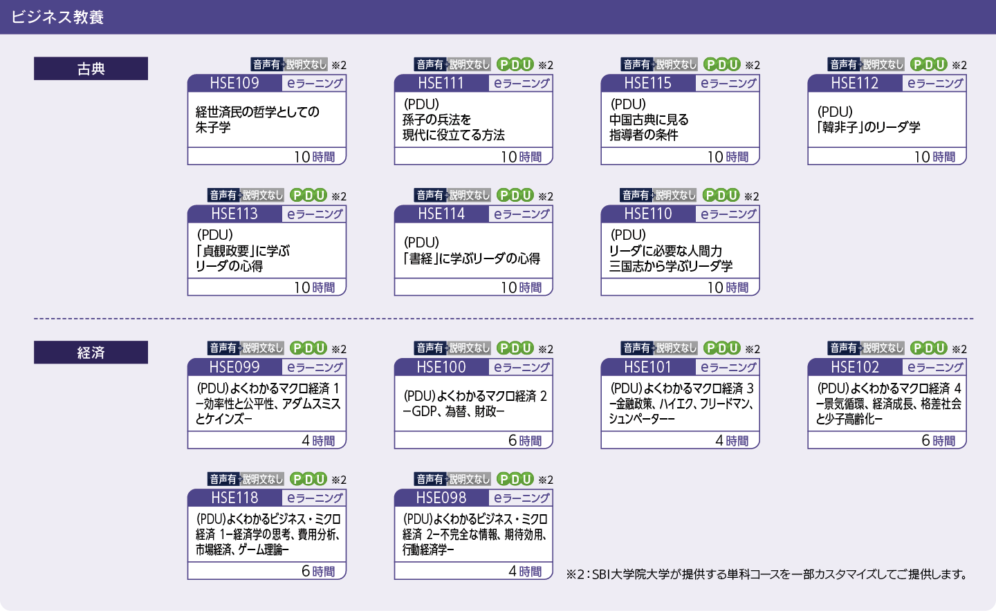The height and width of the screenshot is (611, 996).
Task: Open course code HSE100
Action: tap(441, 367)
